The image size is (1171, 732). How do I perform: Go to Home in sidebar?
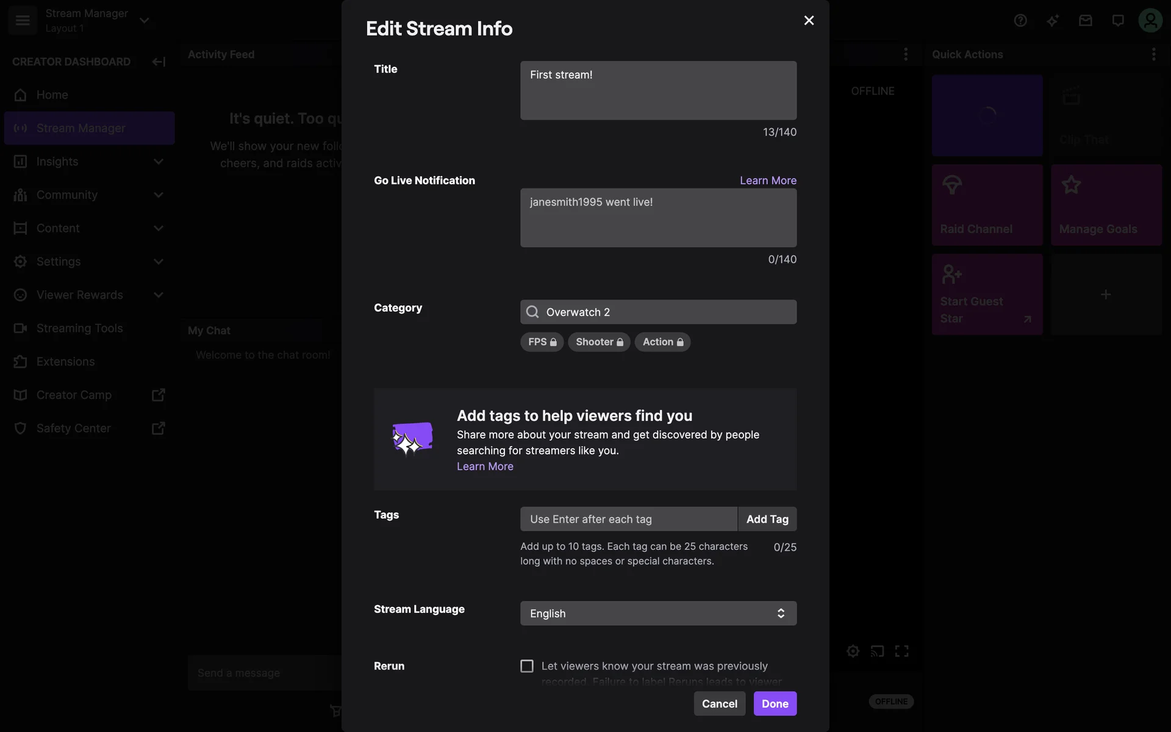[52, 95]
